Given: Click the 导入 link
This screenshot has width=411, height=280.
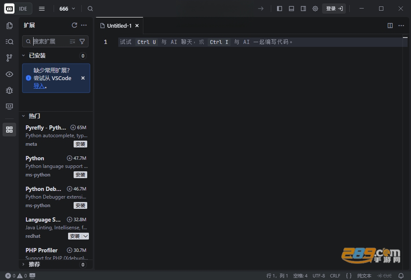Looking at the screenshot, I should [39, 86].
